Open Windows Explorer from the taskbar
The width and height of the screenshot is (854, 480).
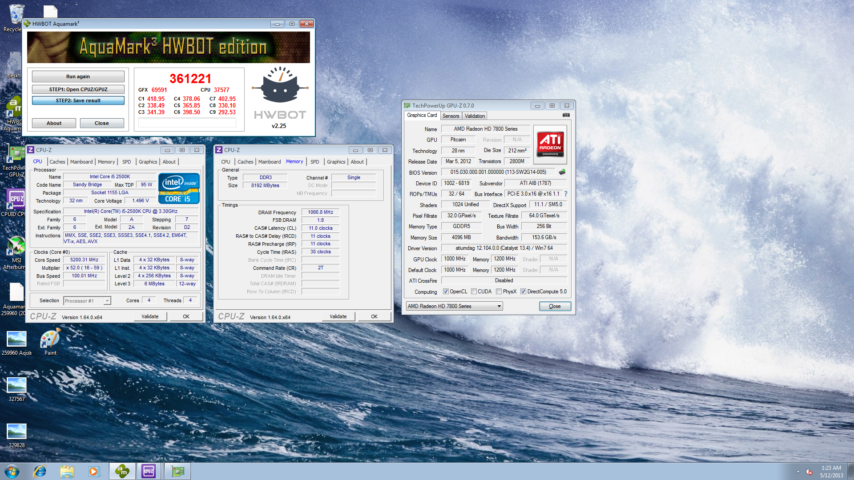coord(67,471)
